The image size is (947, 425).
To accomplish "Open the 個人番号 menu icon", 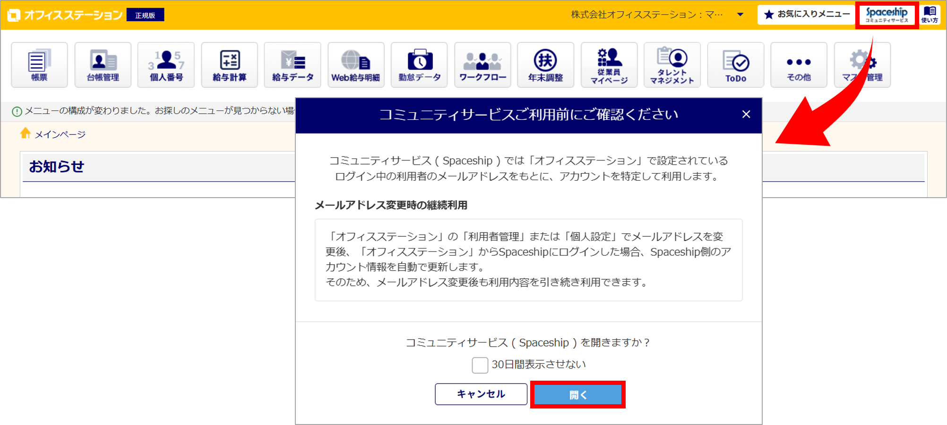I will tap(166, 65).
